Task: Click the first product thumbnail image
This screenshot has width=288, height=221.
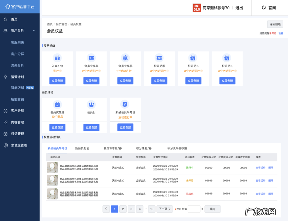Action: click(x=52, y=168)
